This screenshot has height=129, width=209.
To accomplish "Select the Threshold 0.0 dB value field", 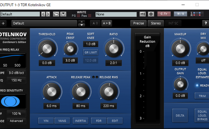I will pyautogui.click(x=47, y=63).
